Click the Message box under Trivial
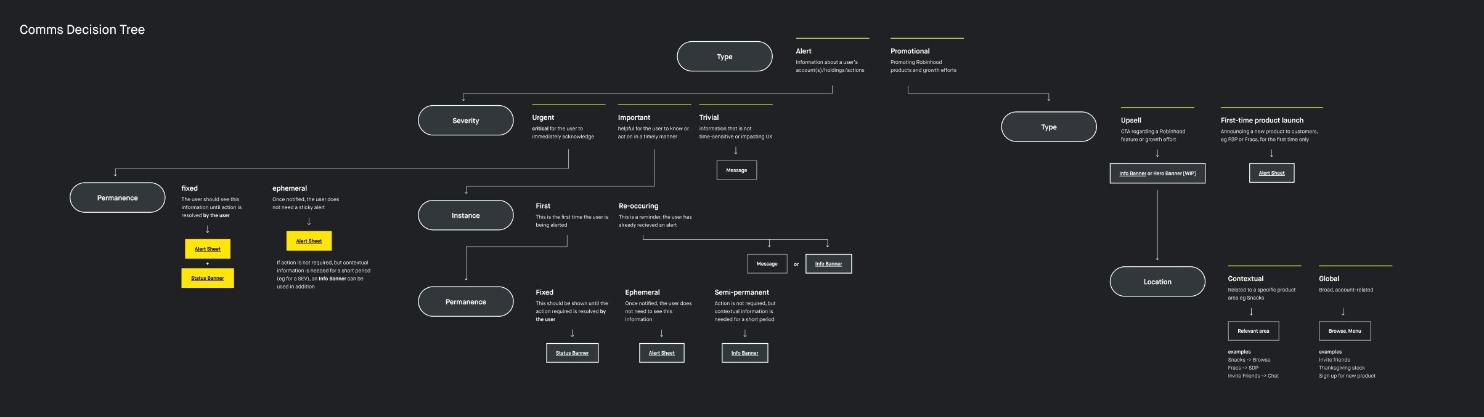 [736, 170]
